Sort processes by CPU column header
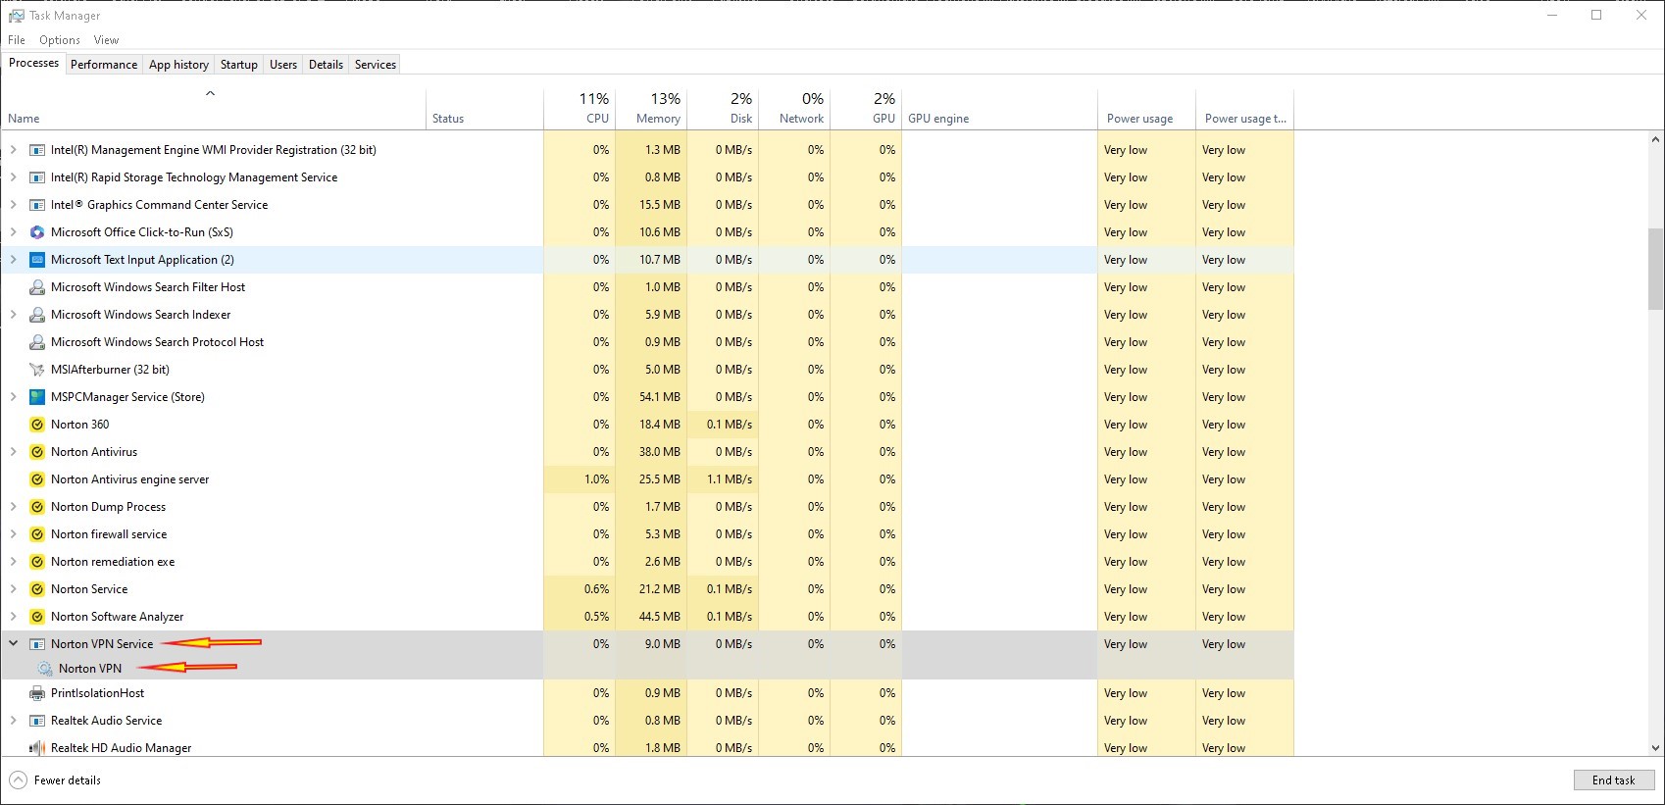Image resolution: width=1665 pixels, height=805 pixels. [x=580, y=109]
